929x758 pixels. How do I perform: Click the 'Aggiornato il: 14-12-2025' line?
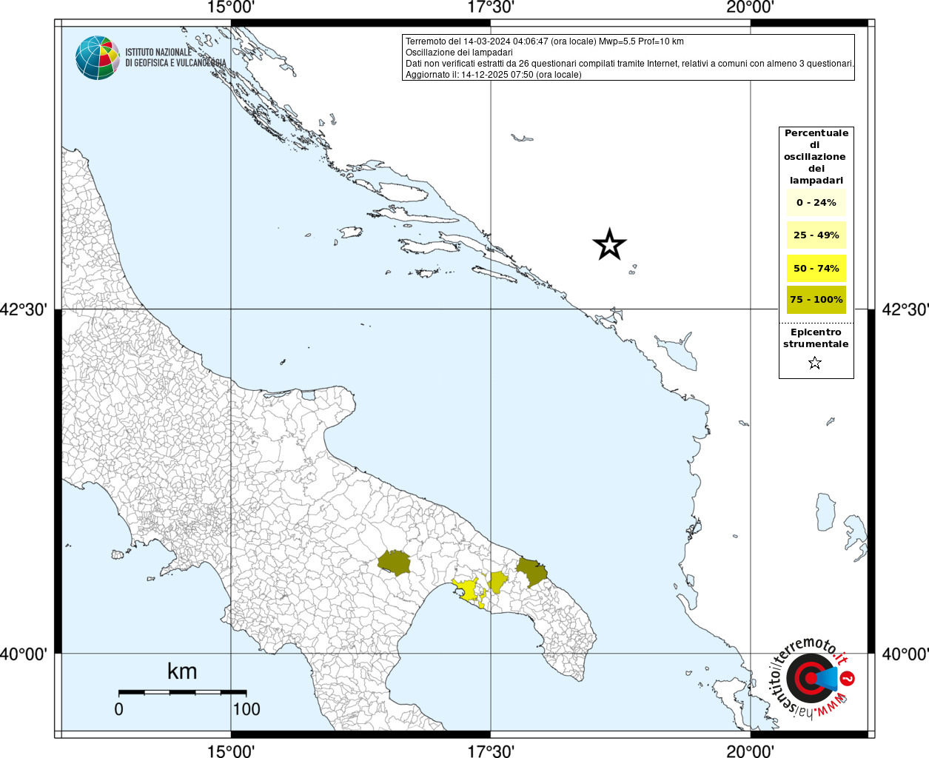493,75
